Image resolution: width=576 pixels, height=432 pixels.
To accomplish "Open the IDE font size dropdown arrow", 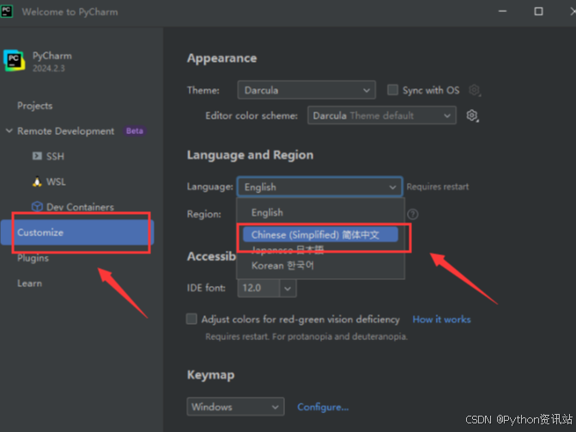I will pos(288,289).
